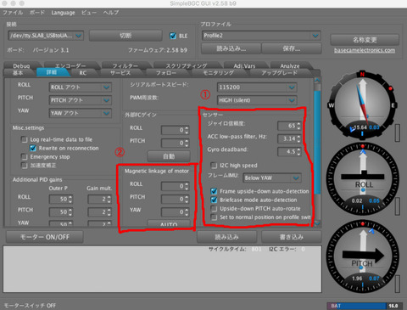This screenshot has height=310, width=407.
Task: Open the YAW アウト dropdown
Action: pos(81,113)
